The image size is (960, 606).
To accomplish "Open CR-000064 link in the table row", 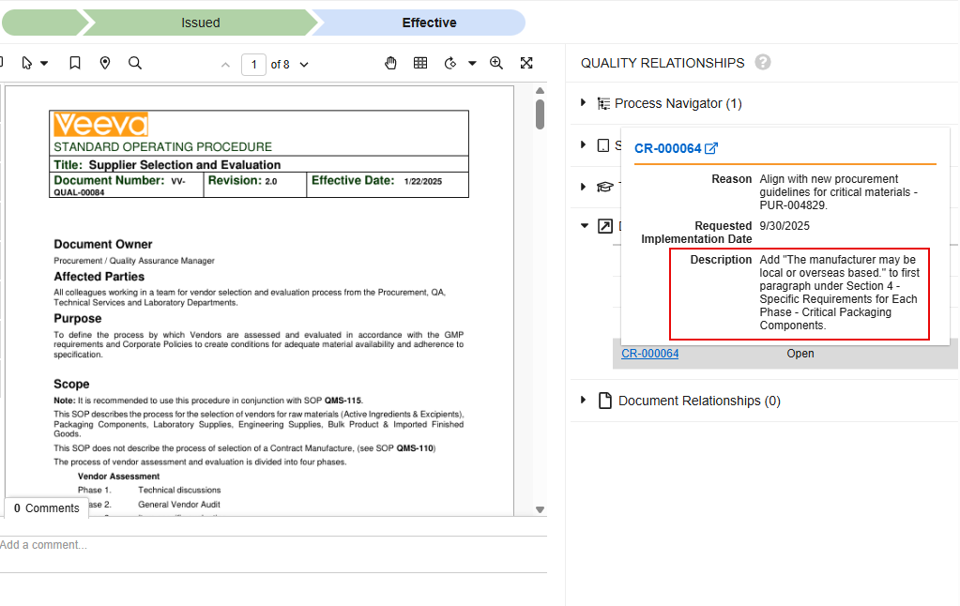I will point(649,354).
